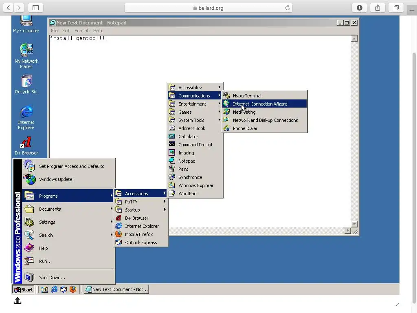Launch WordPad from Accessories menu
The height and width of the screenshot is (313, 417).
tap(195, 194)
